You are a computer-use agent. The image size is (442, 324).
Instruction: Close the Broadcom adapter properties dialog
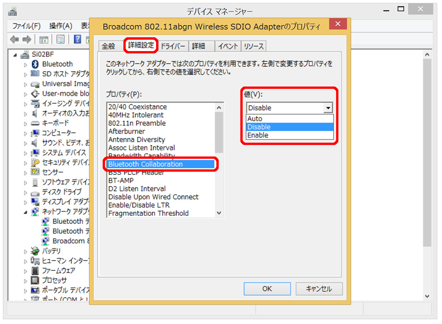pos(338,24)
